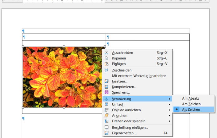Select Mit externem Werkzeug bearbeiten

(137, 76)
